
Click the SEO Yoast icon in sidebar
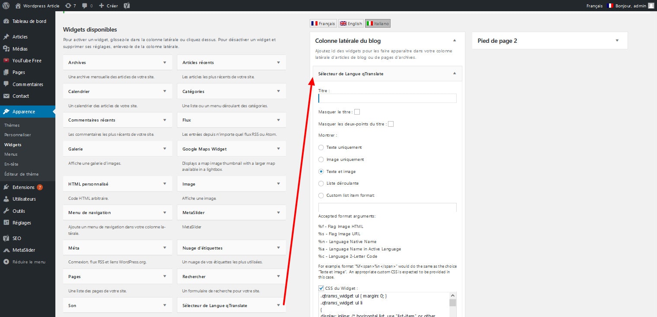click(x=6, y=238)
